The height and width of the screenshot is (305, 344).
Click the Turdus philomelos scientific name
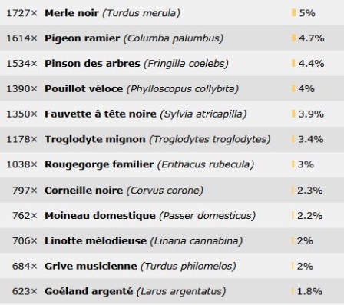point(188,267)
